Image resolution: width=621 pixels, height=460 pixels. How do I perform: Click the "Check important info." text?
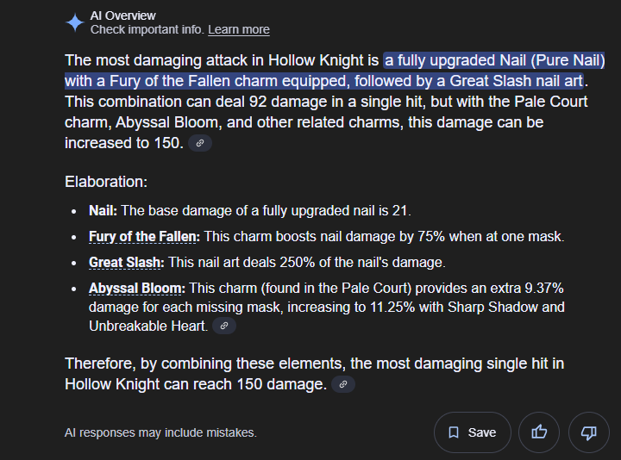click(x=147, y=29)
